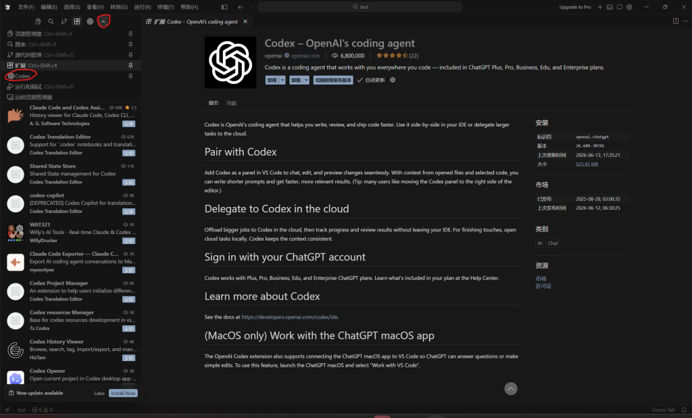Open the developers.openai.com/codex/ide link

point(289,317)
